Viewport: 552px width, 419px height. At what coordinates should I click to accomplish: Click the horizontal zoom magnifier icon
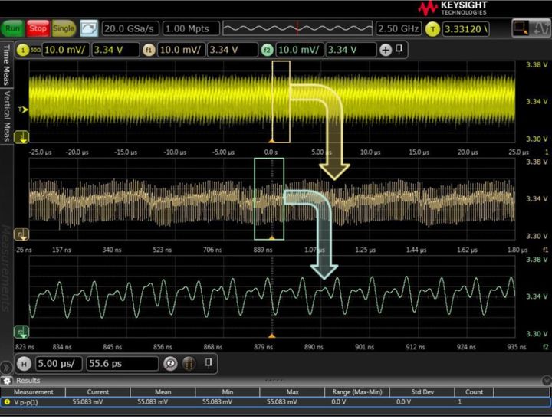171,364
